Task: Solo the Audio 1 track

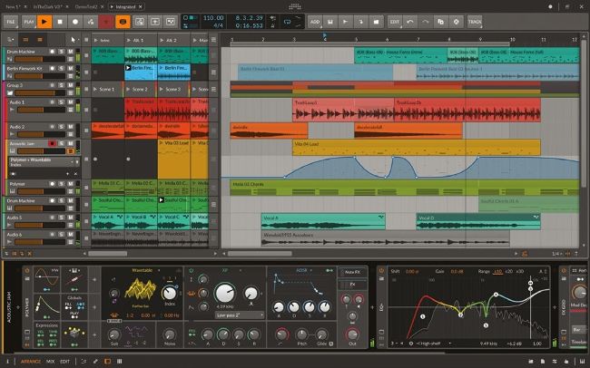Action: pos(62,102)
